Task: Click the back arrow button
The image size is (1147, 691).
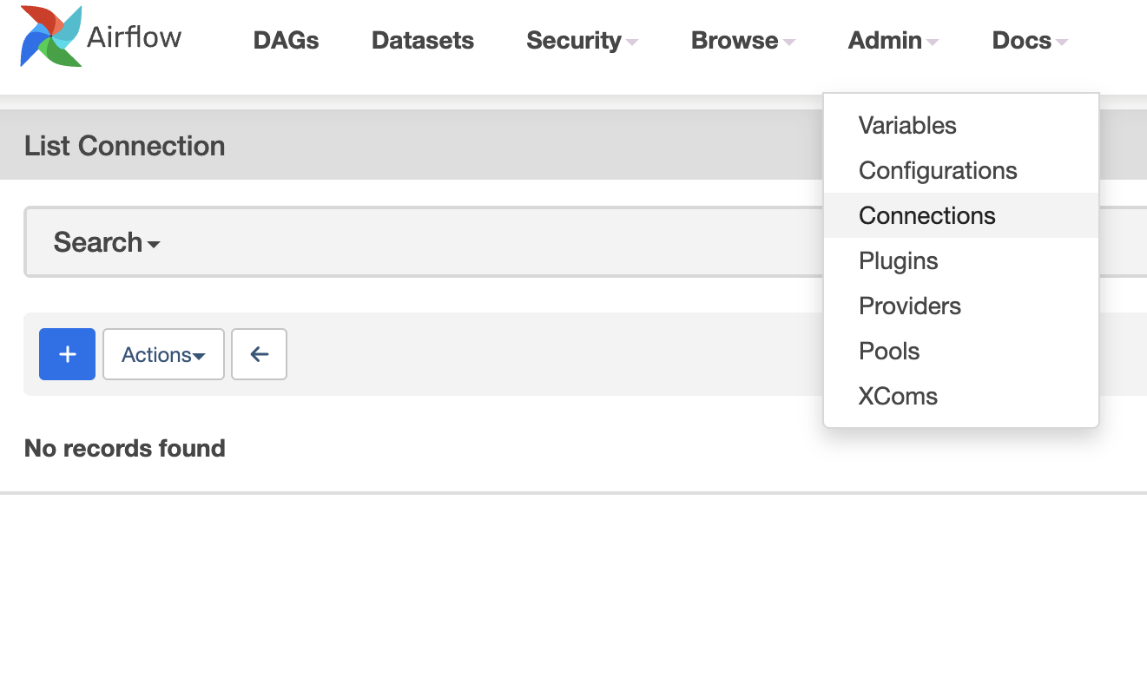Action: pyautogui.click(x=259, y=354)
